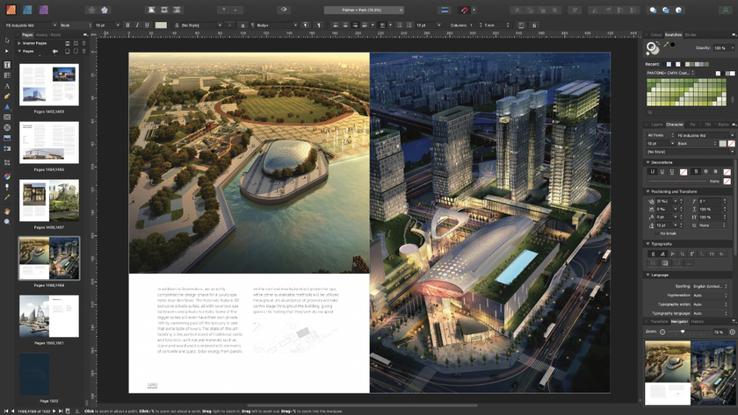The width and height of the screenshot is (738, 415).
Task: Select the Pages 1500,1501 thumbnail
Action: [49, 317]
